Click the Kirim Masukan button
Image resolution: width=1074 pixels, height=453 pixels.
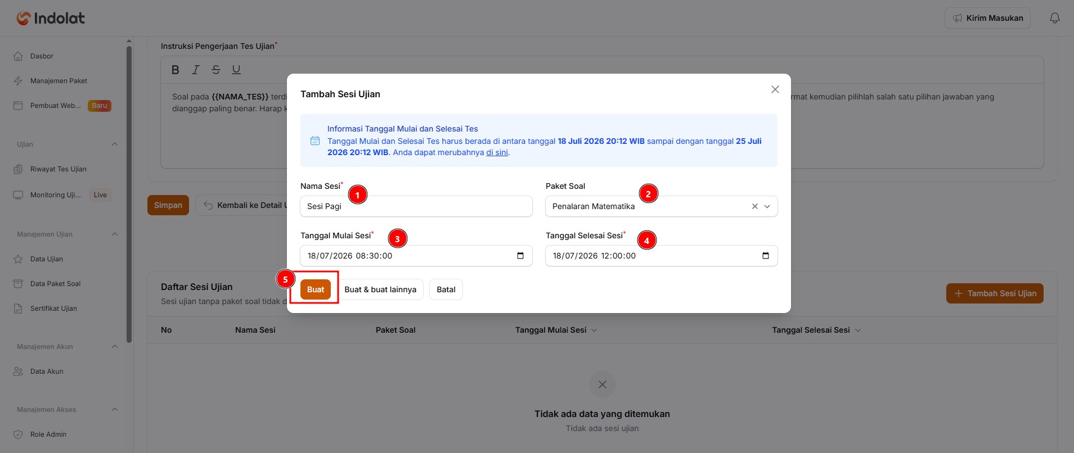[x=987, y=18]
